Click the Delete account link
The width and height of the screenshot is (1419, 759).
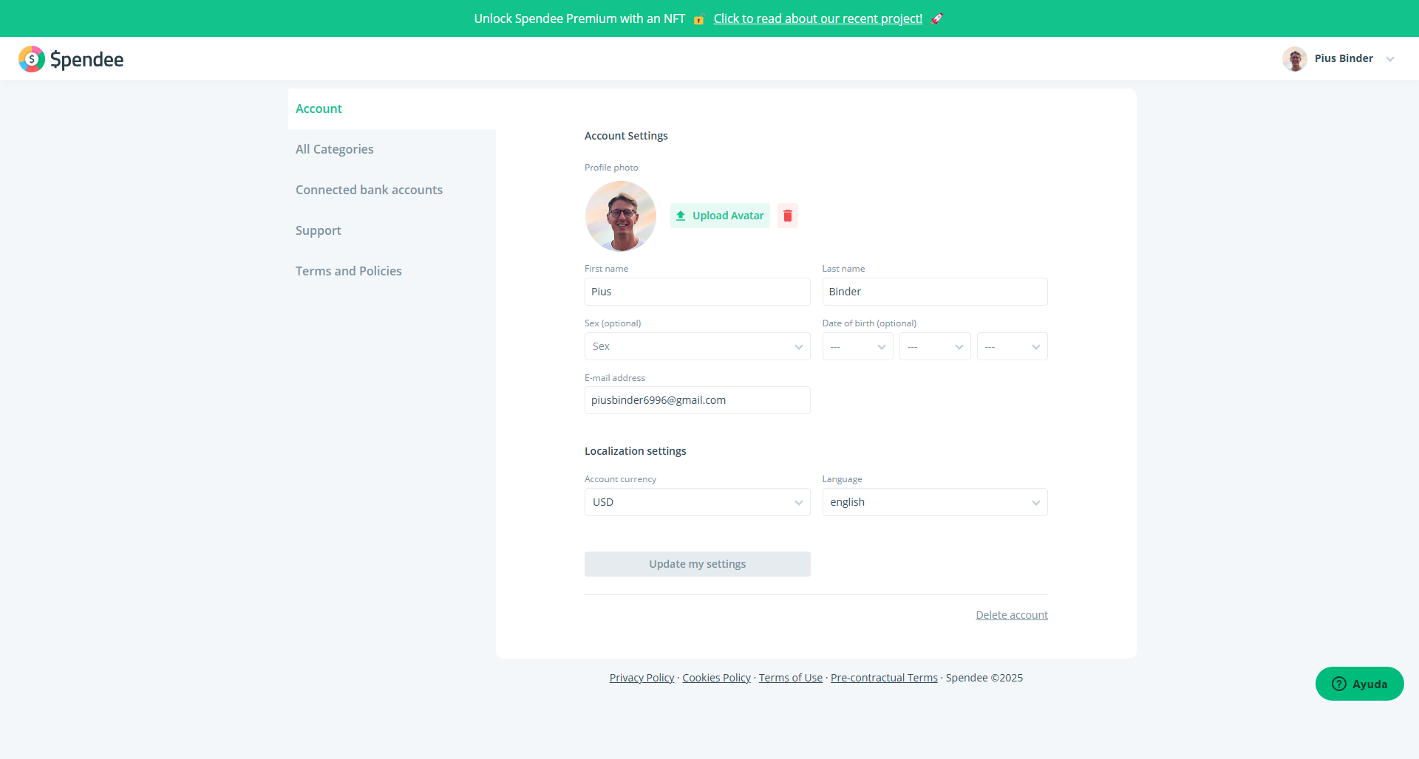click(1011, 615)
